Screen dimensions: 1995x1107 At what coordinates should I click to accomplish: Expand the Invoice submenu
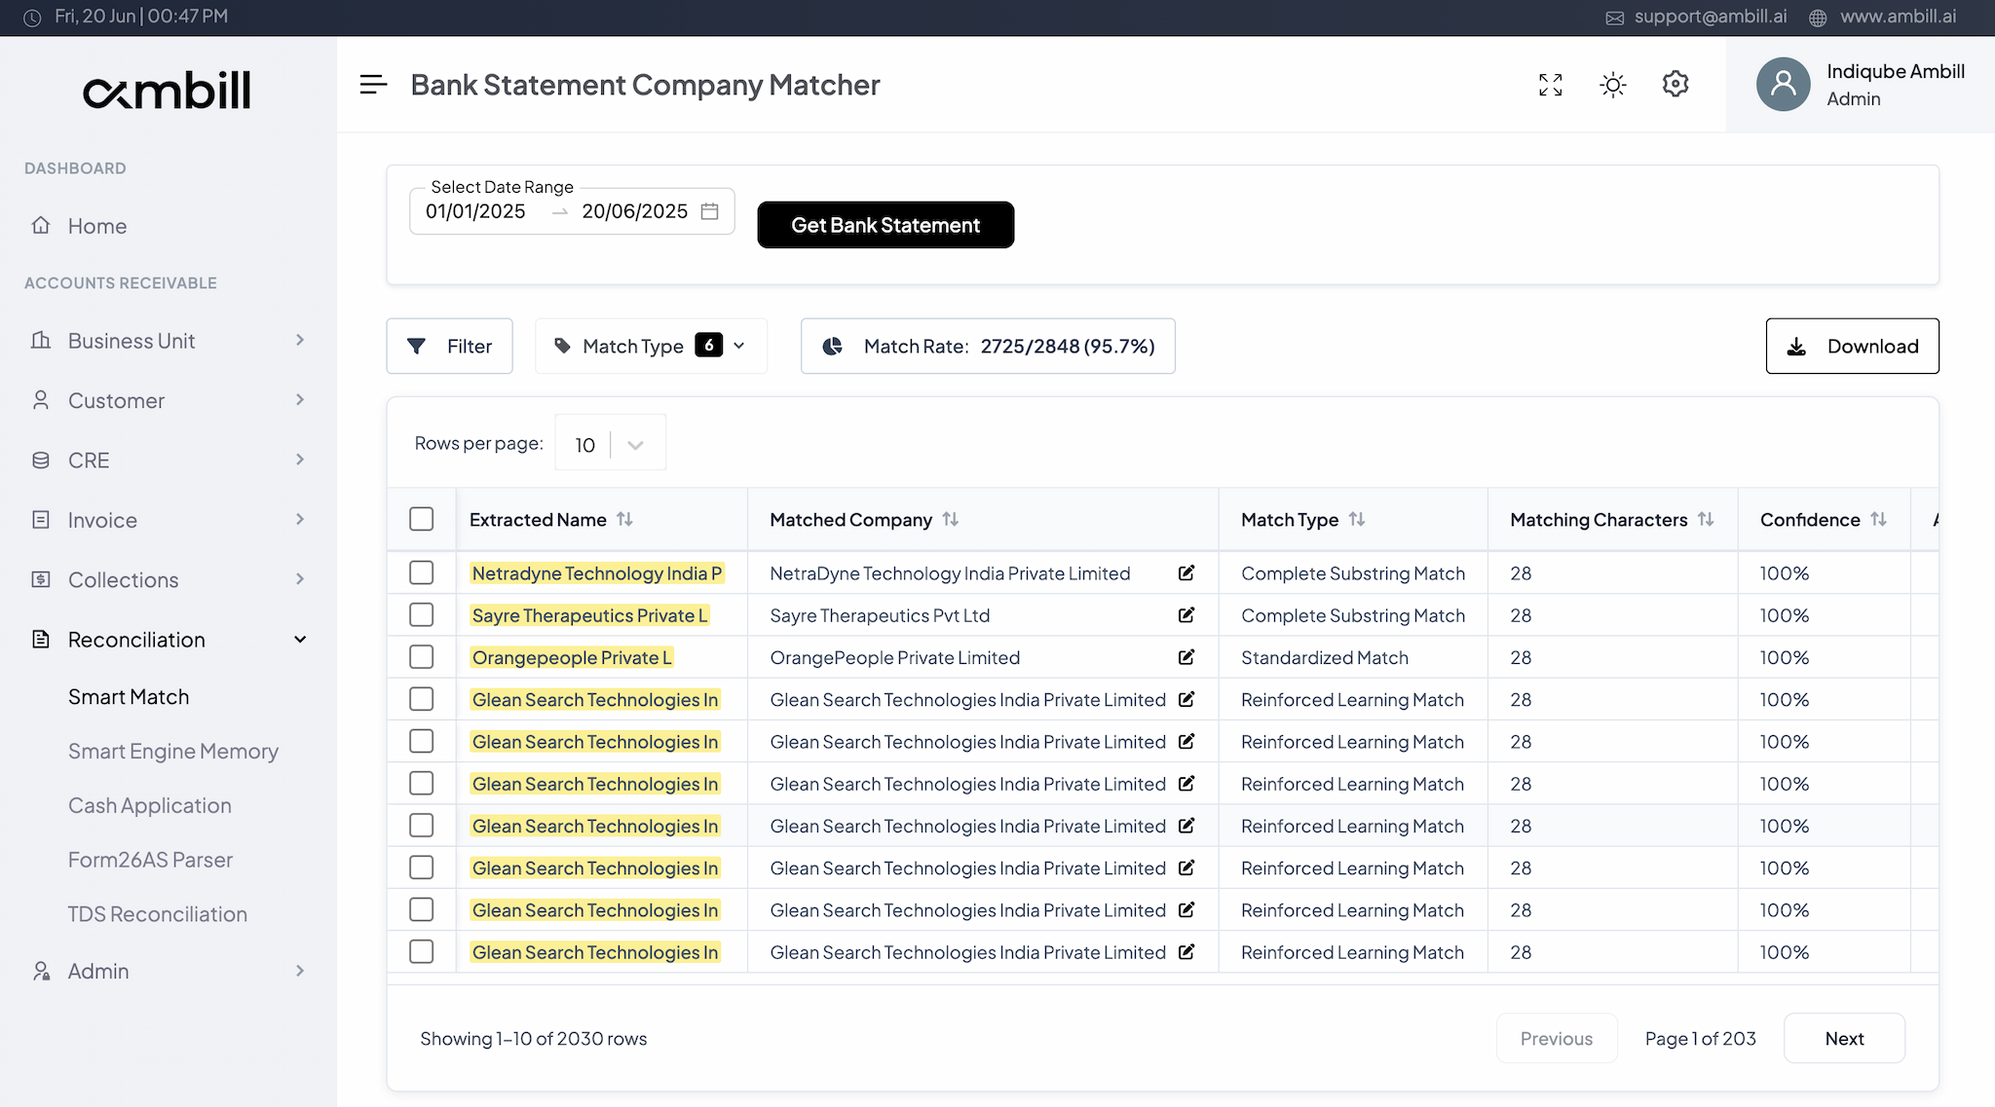[300, 519]
